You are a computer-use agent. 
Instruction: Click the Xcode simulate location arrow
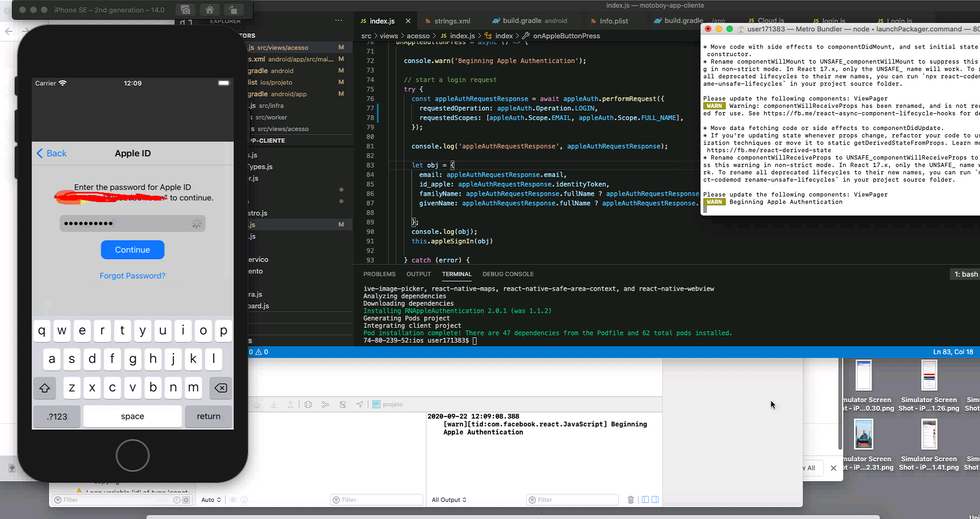(x=360, y=404)
